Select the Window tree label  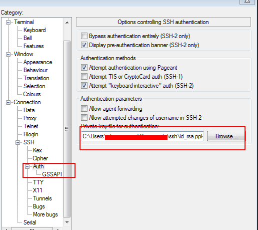tap(23, 54)
